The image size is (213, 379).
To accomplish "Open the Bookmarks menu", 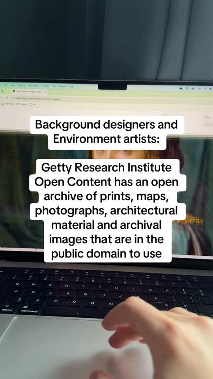I will click(x=33, y=86).
